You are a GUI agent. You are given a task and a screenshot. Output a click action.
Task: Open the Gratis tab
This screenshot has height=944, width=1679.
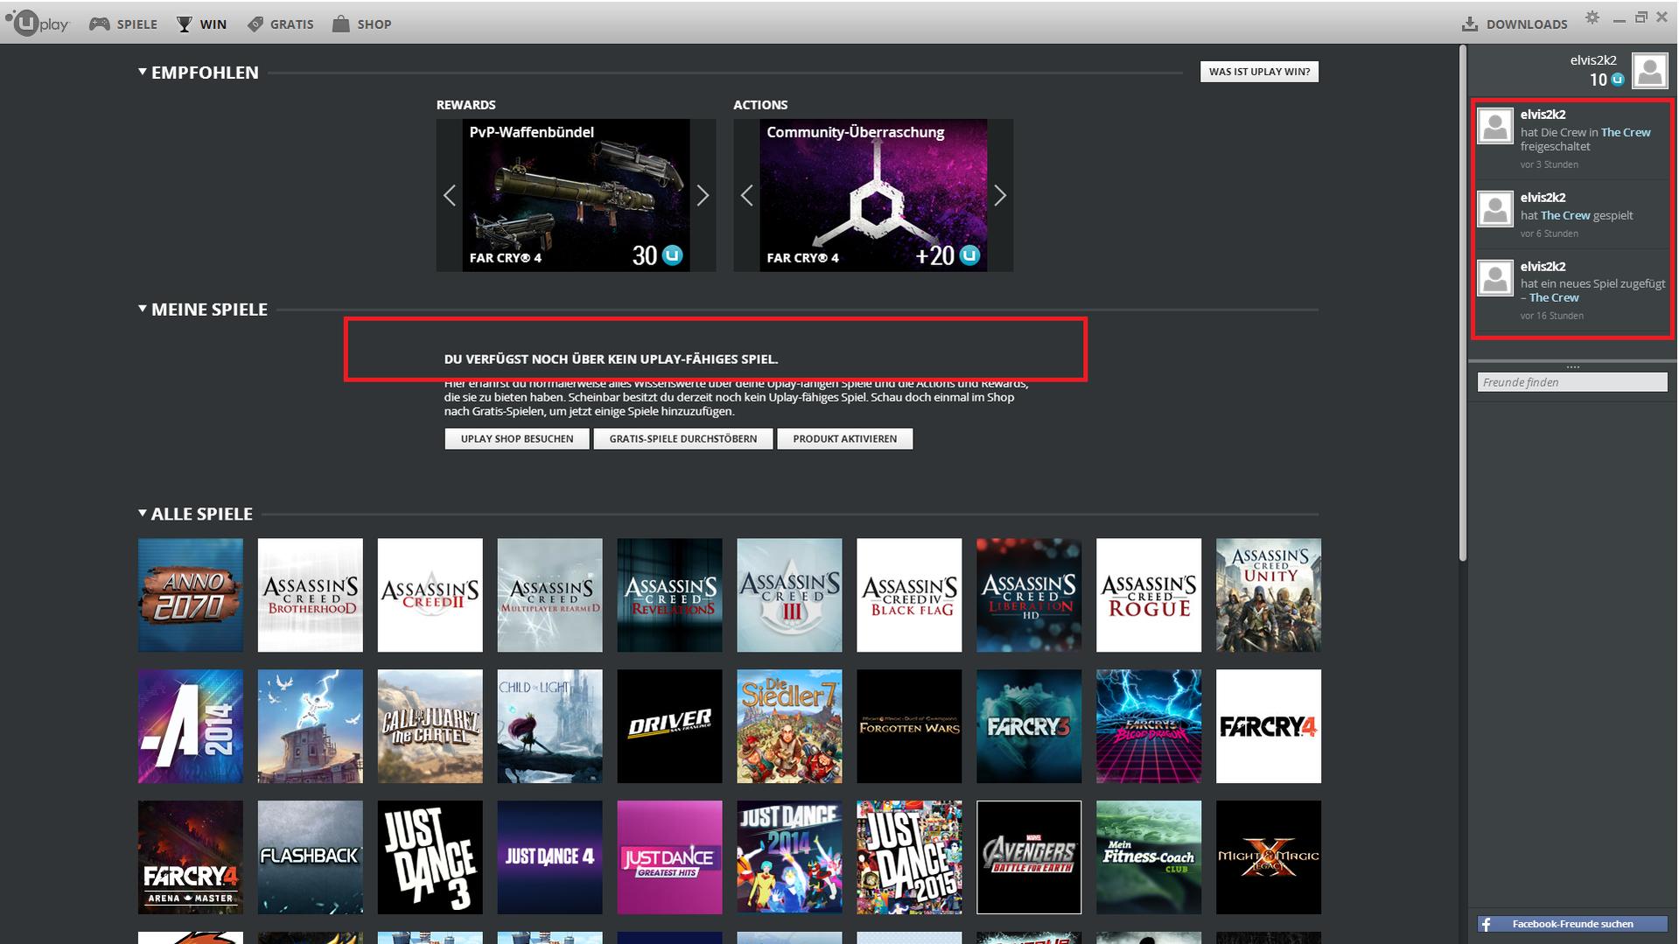280,24
